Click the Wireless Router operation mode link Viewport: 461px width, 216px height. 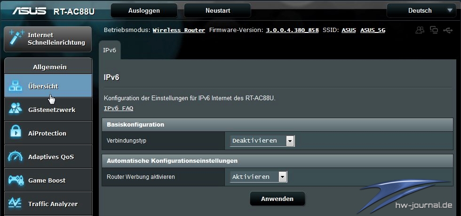coord(179,30)
